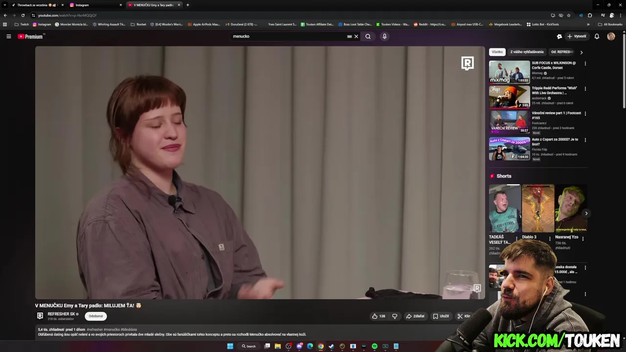Switch to the Instagram browser tab
This screenshot has width=626, height=352.
pos(95,5)
